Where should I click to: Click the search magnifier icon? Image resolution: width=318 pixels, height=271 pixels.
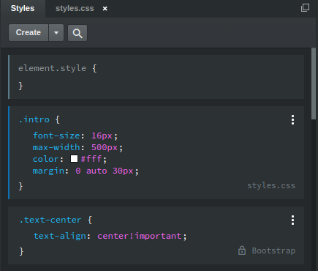77,33
